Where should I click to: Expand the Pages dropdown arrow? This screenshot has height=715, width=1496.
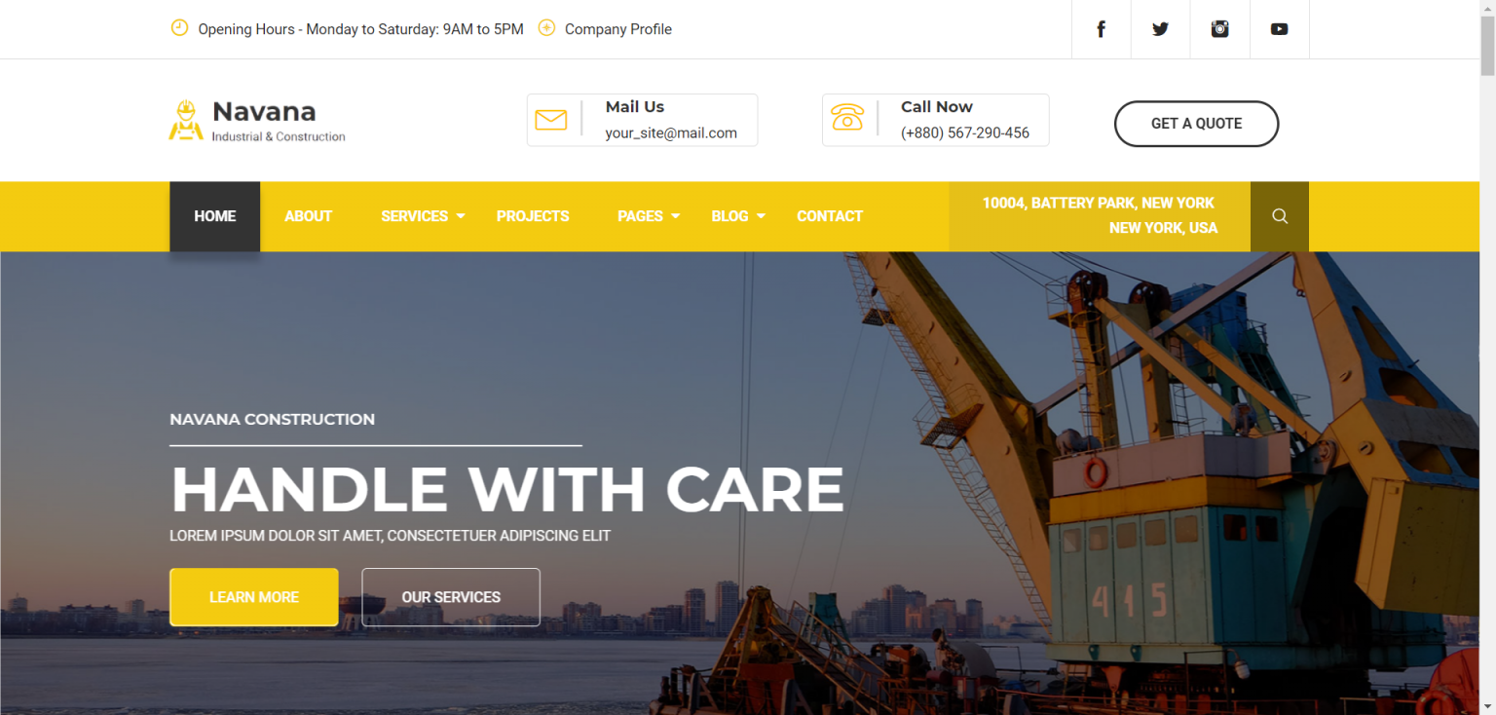click(676, 216)
